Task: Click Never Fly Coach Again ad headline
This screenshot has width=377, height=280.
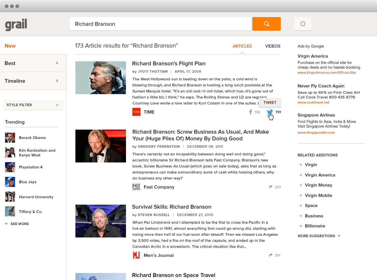Action: 321,86
